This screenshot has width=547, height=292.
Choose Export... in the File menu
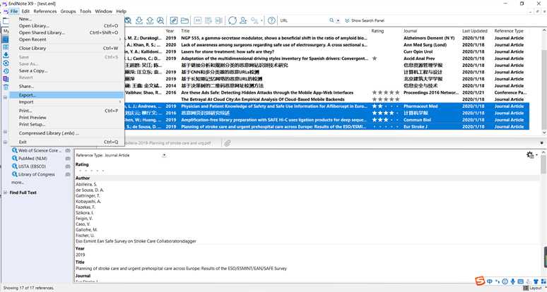pyautogui.click(x=66, y=95)
